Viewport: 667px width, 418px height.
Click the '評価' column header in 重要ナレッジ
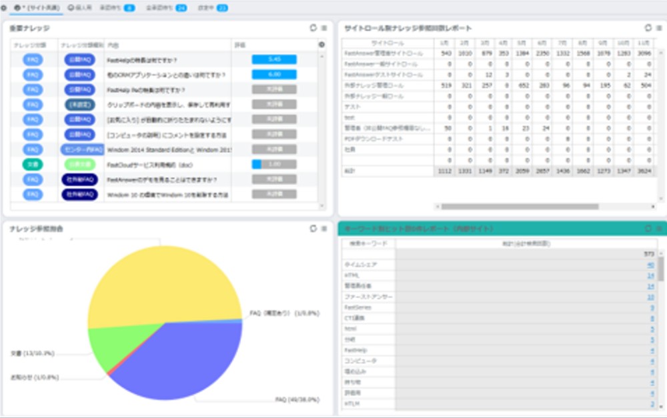pyautogui.click(x=240, y=45)
